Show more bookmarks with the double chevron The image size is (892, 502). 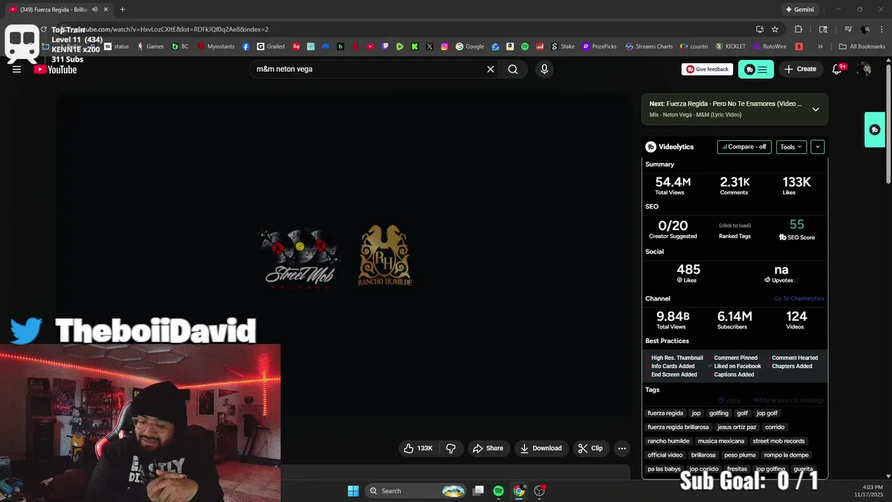click(x=820, y=47)
